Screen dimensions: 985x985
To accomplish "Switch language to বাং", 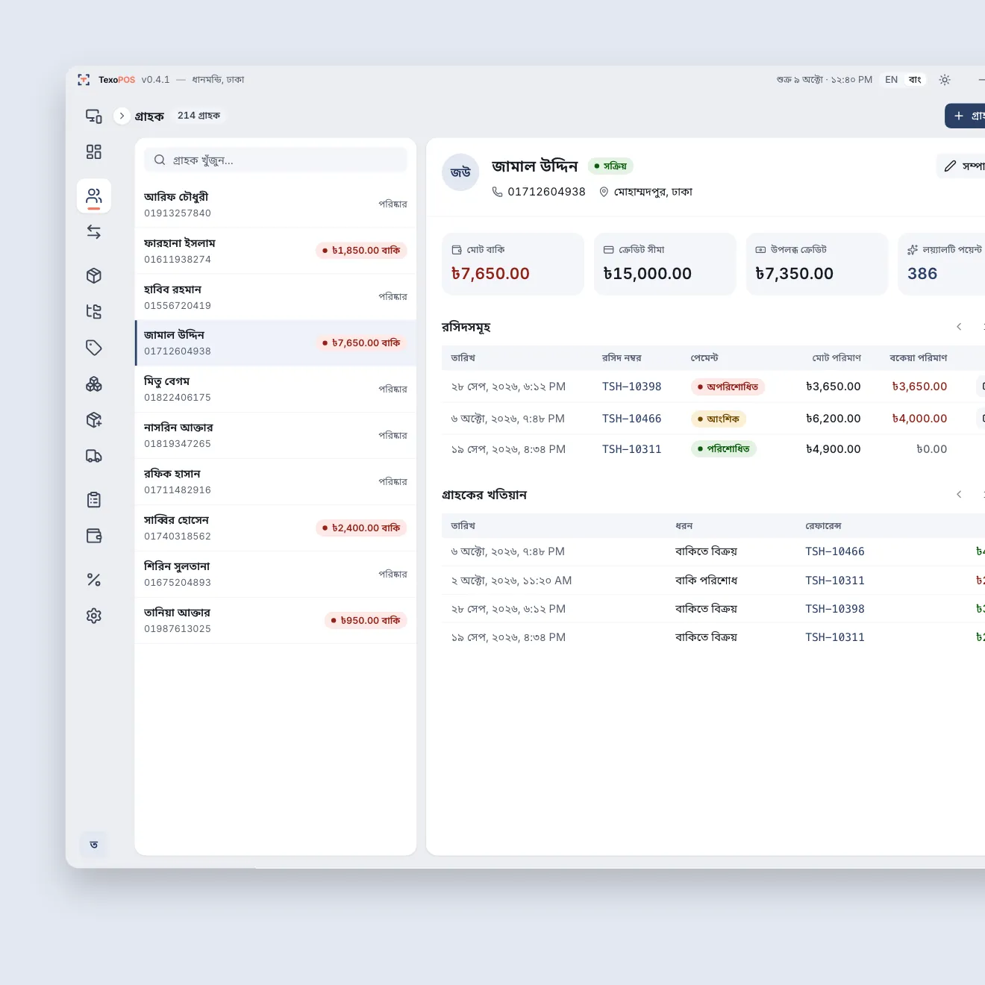I will tap(915, 80).
